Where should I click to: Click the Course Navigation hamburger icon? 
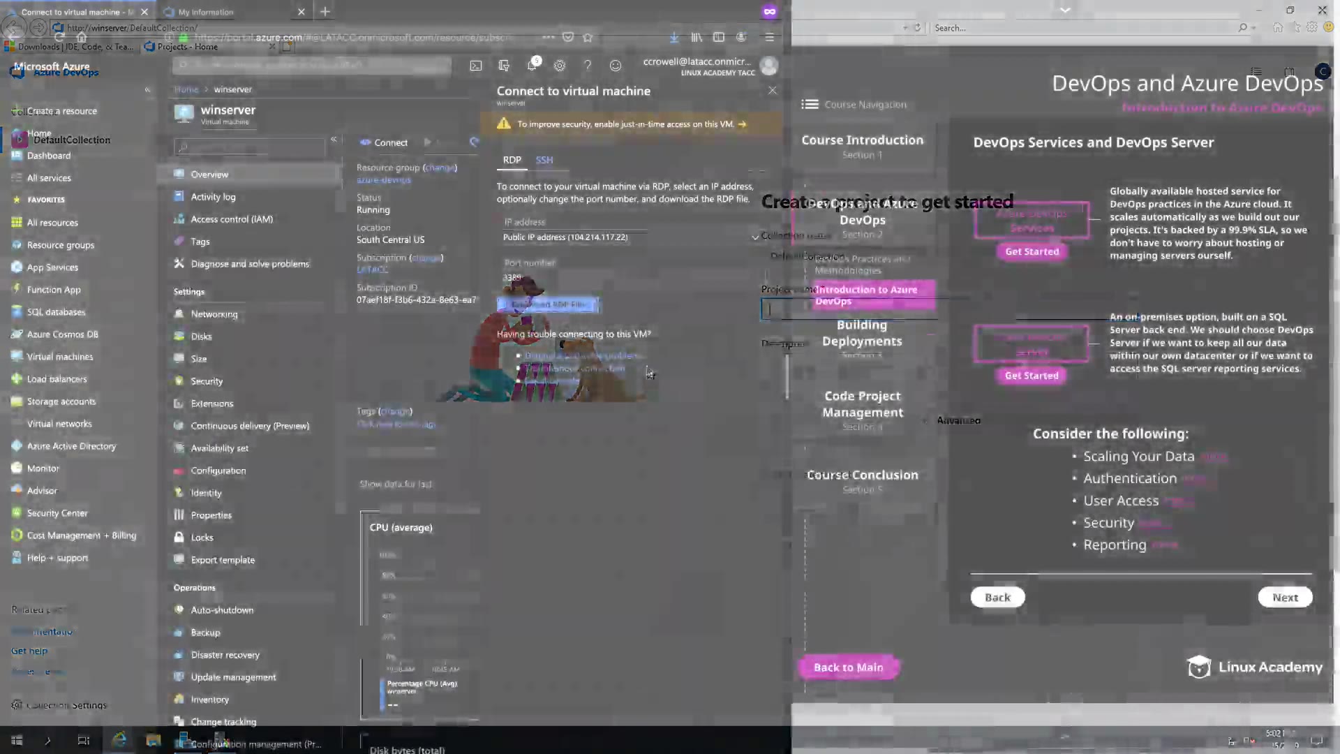(x=810, y=104)
